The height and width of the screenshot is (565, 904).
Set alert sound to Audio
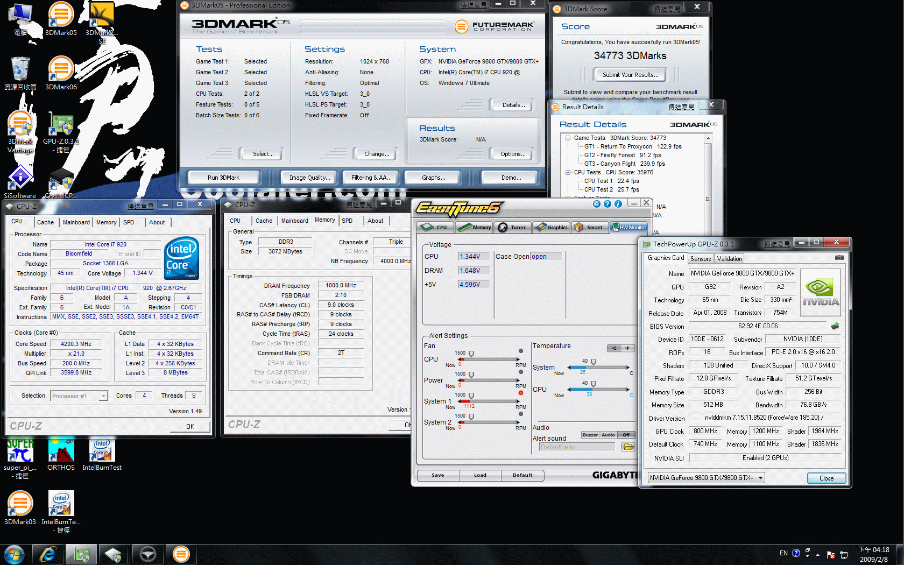[x=608, y=435]
